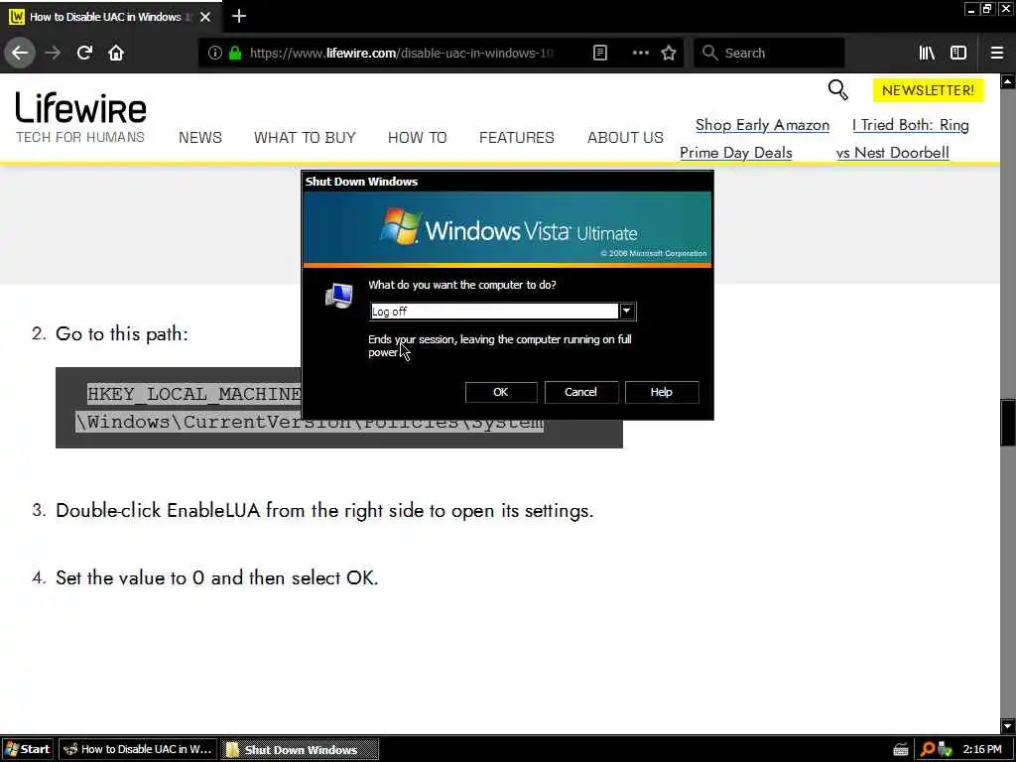Follow I Tried Both: Ring vs Nest link
The height and width of the screenshot is (762, 1016).
[x=902, y=139]
